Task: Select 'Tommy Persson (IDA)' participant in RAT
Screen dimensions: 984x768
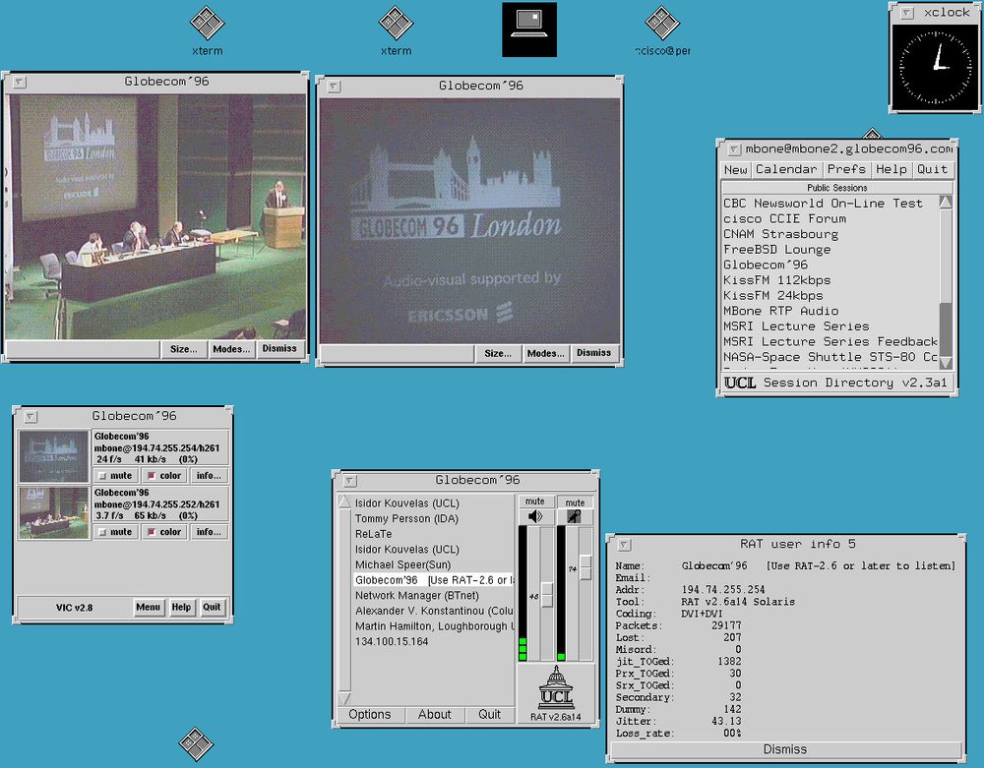Action: click(x=406, y=519)
